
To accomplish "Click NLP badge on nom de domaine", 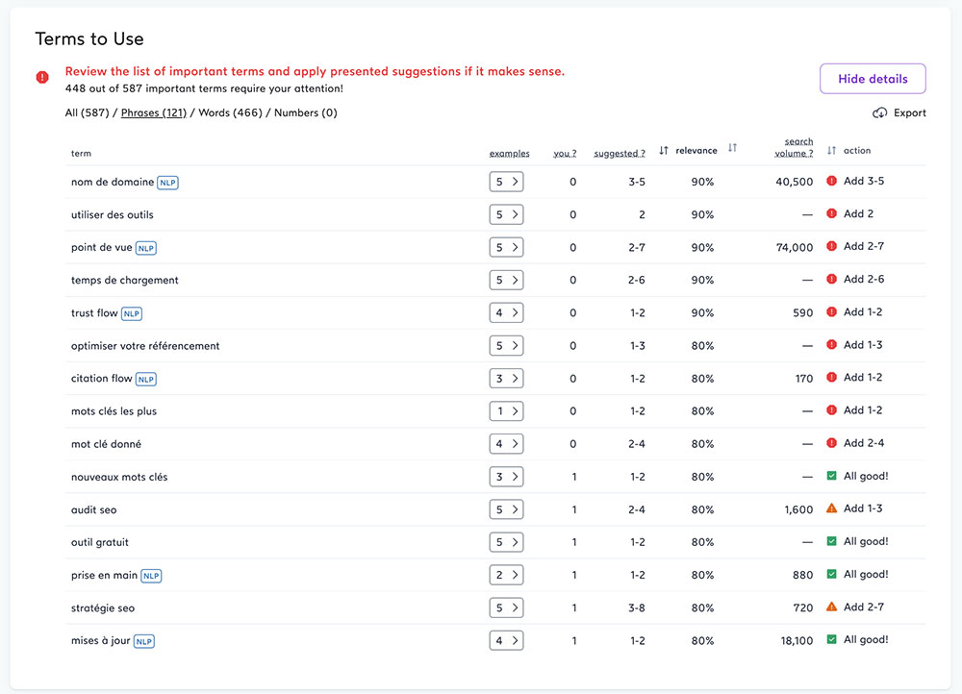I will tap(167, 183).
